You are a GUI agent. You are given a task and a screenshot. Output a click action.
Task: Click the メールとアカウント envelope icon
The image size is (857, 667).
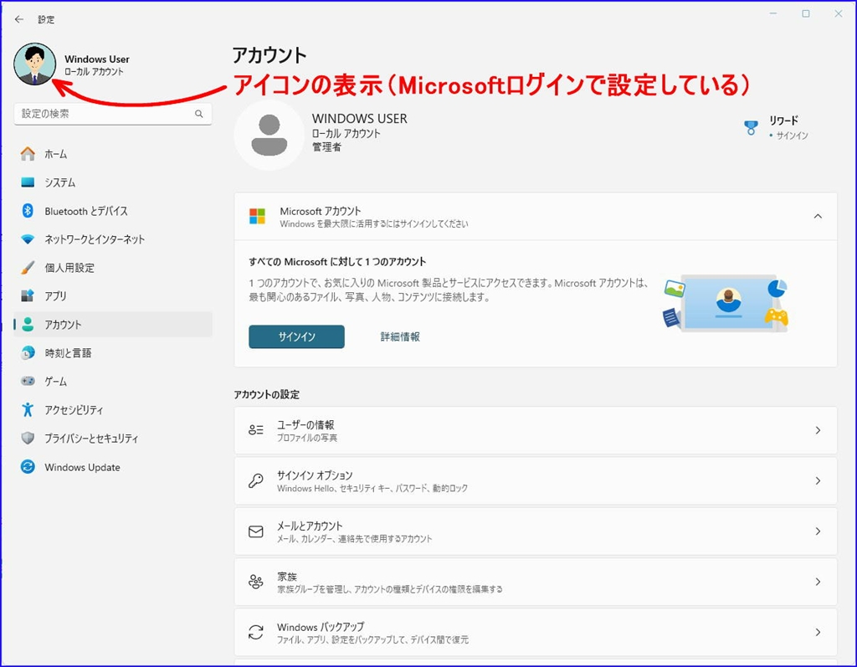tap(256, 531)
